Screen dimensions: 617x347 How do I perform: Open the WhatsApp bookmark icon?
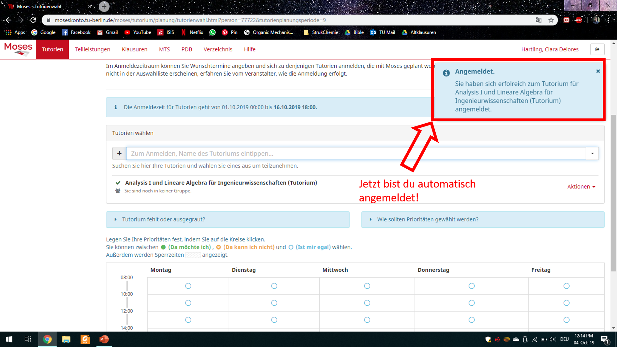[212, 32]
